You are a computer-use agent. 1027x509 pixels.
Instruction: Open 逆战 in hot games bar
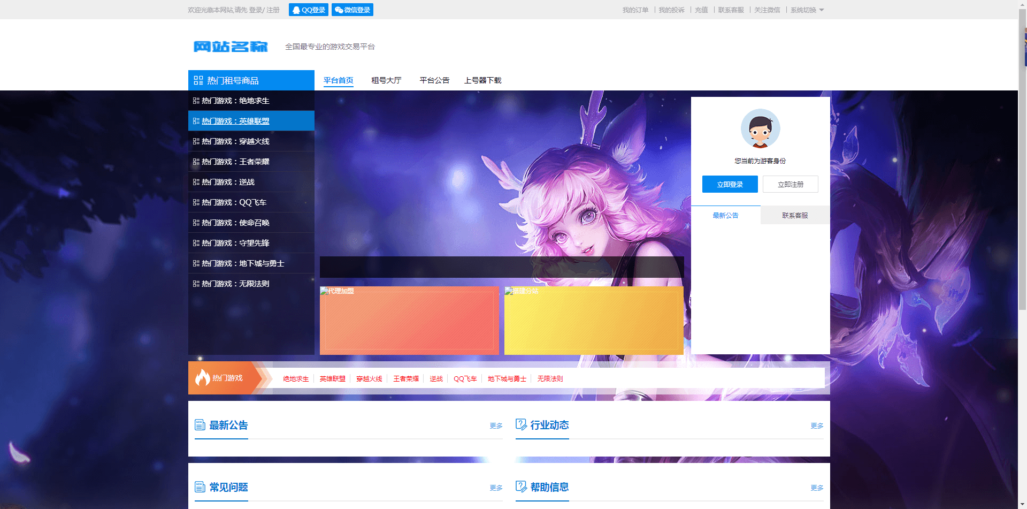(436, 379)
